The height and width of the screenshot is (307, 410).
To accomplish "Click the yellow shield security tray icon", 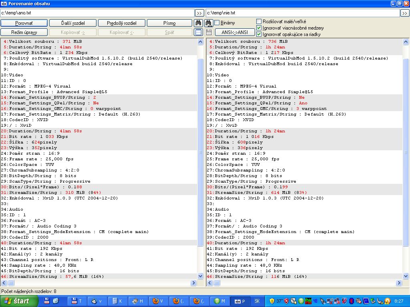I will click(x=271, y=301).
